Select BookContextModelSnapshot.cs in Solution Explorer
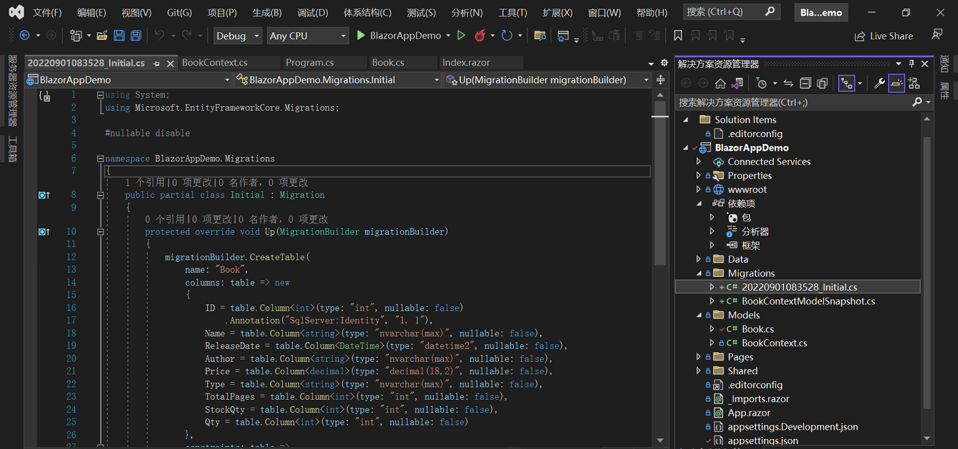This screenshot has height=449, width=958. tap(808, 301)
